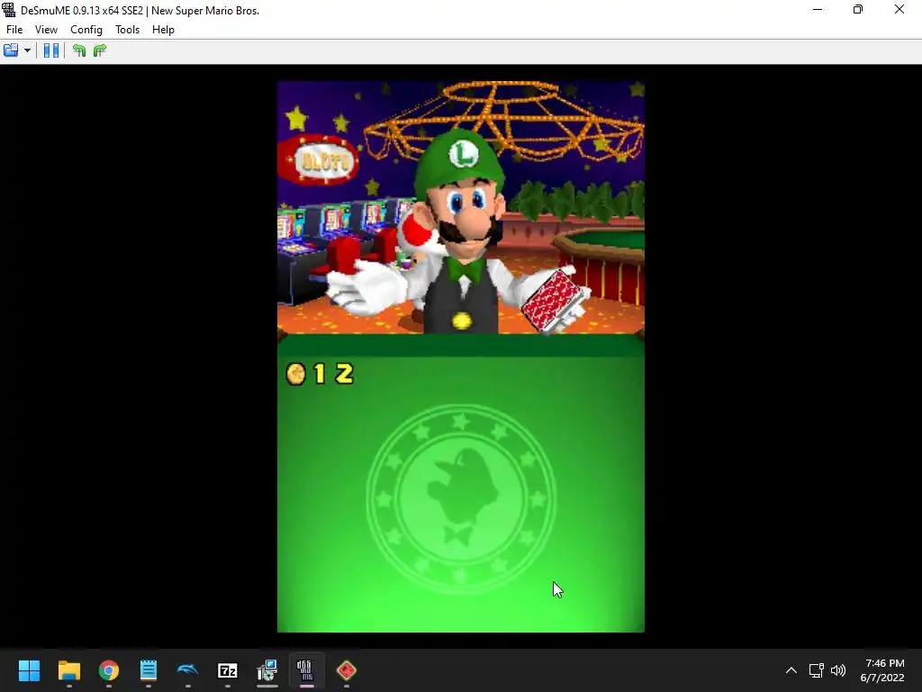
Task: Pause emulation with the toolbar pause button
Action: [51, 50]
